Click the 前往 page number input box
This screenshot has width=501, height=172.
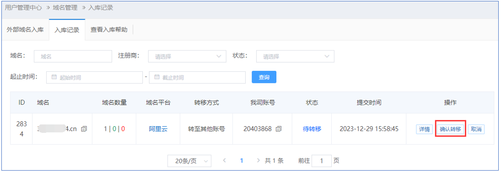coord(322,161)
